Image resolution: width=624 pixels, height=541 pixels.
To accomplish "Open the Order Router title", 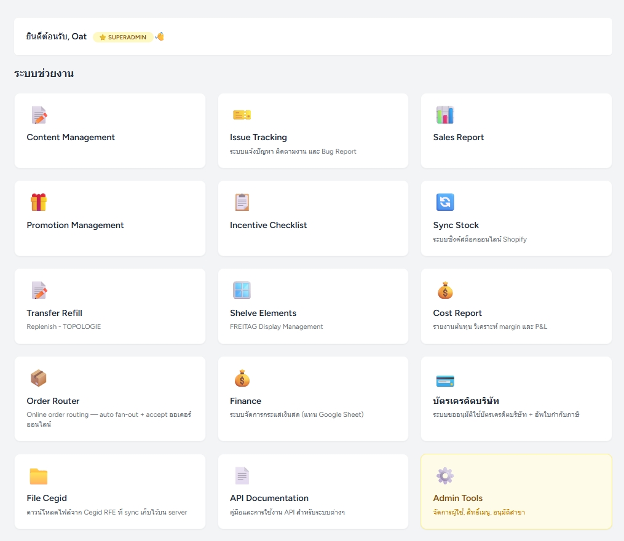I will point(53,401).
